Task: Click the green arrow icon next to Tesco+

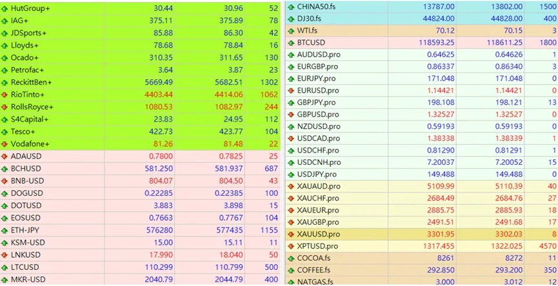Action: (x=5, y=132)
